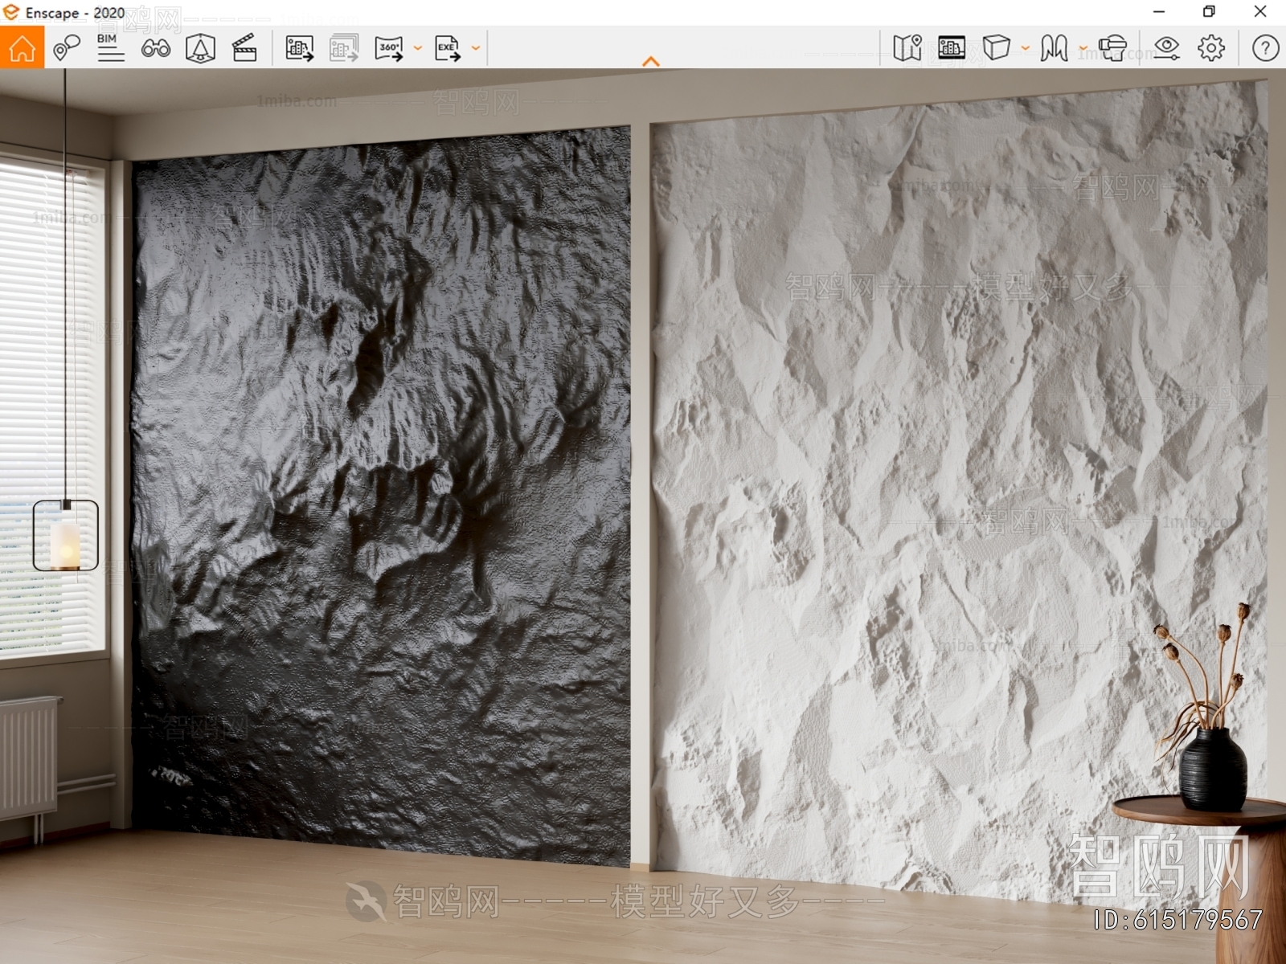Open the Minimap with location pin
This screenshot has width=1286, height=964.
[907, 48]
